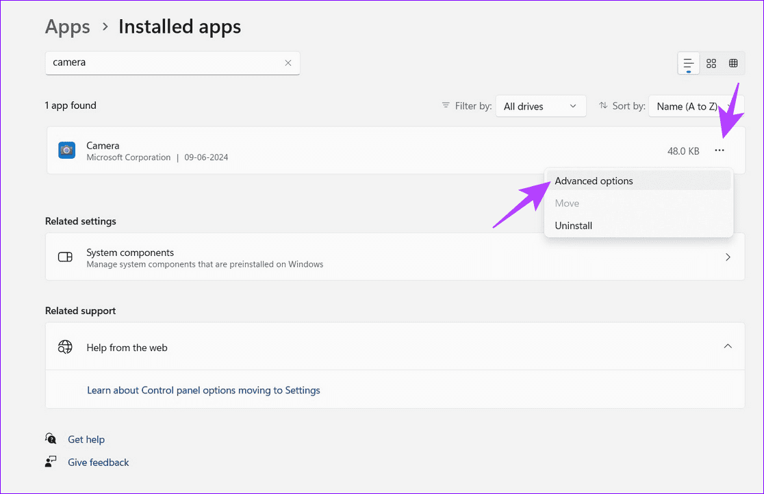The image size is (764, 494).
Task: Choose Uninstall from the context menu
Action: (x=573, y=225)
